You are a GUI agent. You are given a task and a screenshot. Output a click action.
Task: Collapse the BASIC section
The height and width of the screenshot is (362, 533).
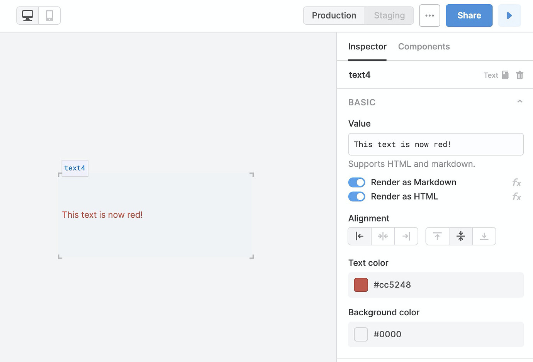click(x=519, y=101)
